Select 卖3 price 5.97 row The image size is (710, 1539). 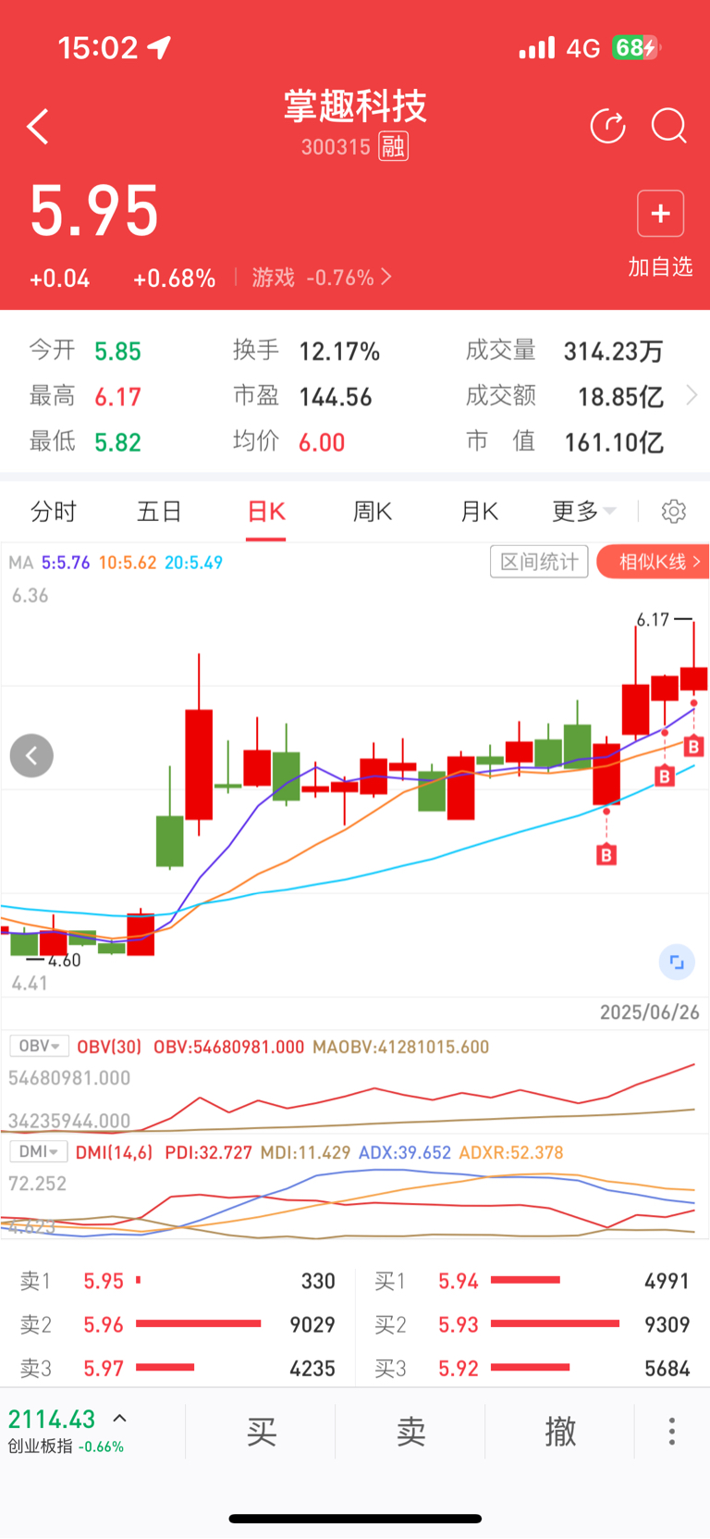pos(177,1368)
